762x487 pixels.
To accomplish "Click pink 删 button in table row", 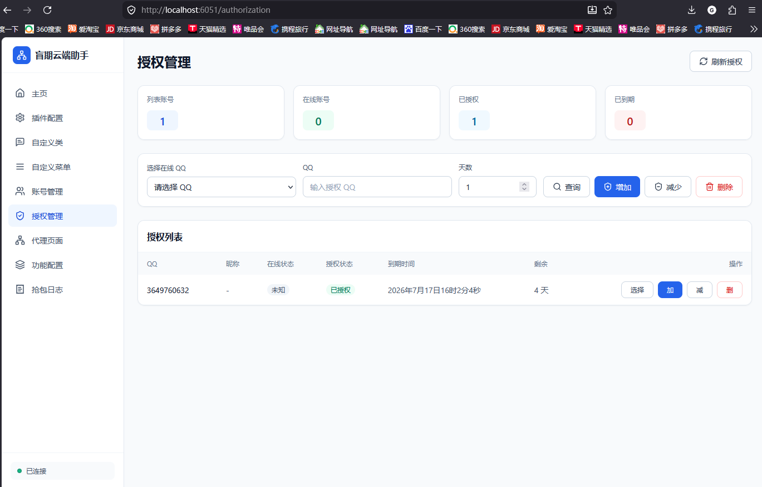I will [730, 290].
